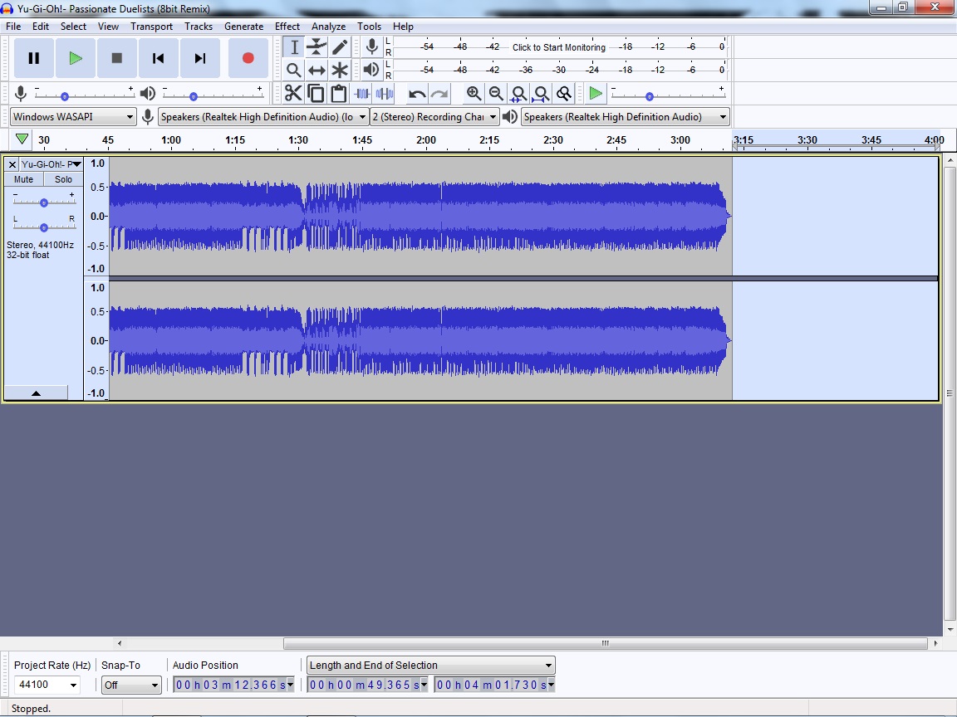957x717 pixels.
Task: Fit the whole project in the window
Action: (542, 93)
